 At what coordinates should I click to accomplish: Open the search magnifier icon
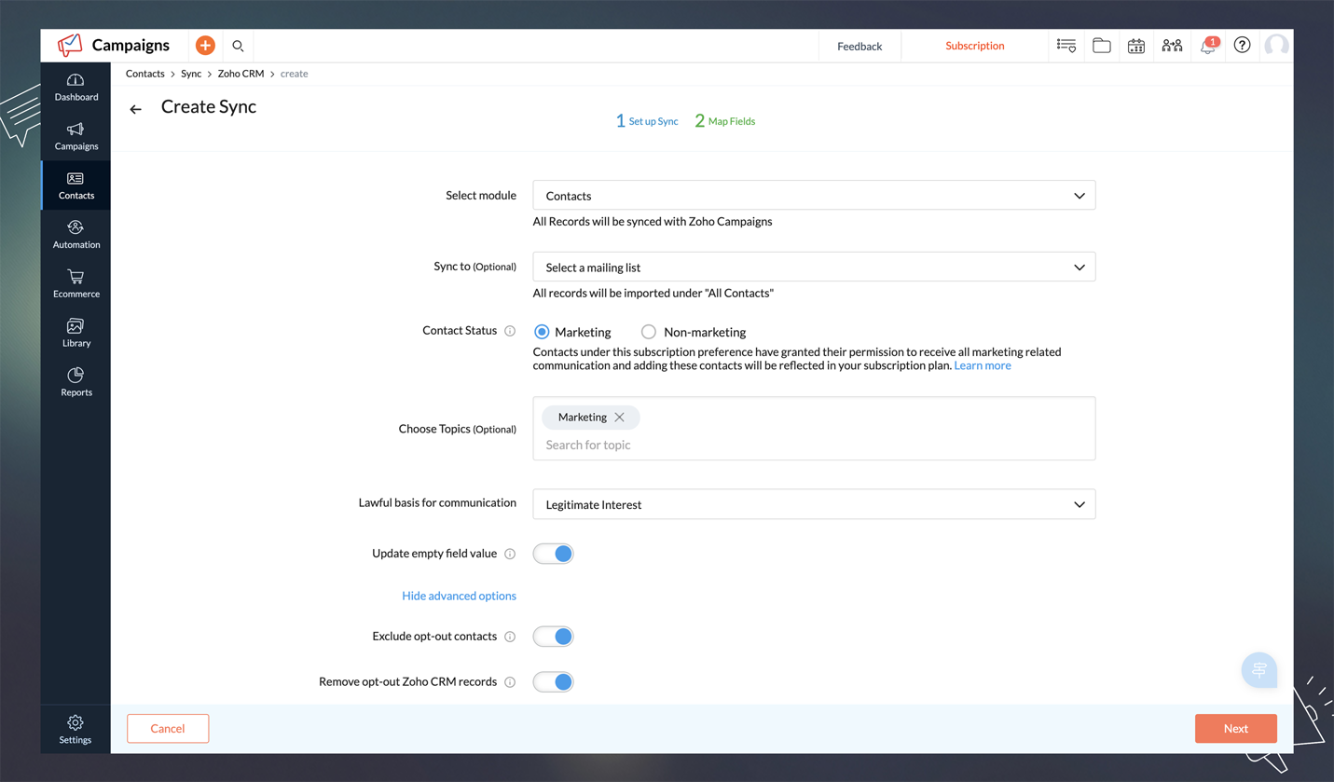point(238,46)
